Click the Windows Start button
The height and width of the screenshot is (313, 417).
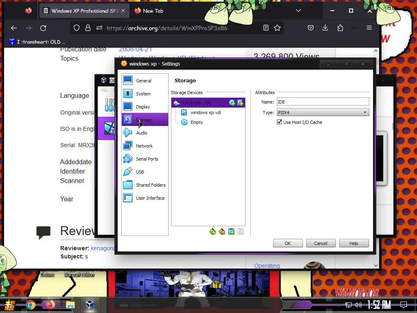tap(10, 305)
